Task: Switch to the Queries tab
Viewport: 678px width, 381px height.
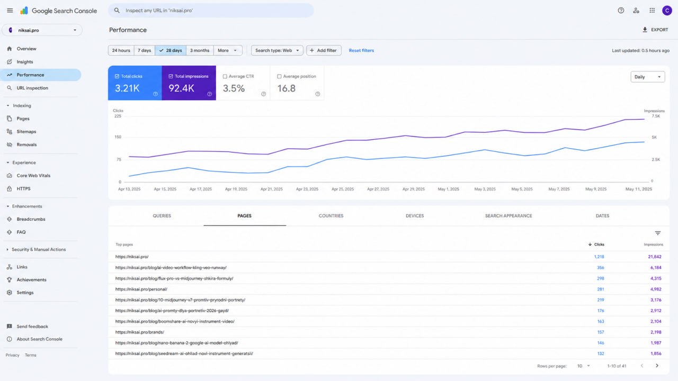Action: click(162, 216)
